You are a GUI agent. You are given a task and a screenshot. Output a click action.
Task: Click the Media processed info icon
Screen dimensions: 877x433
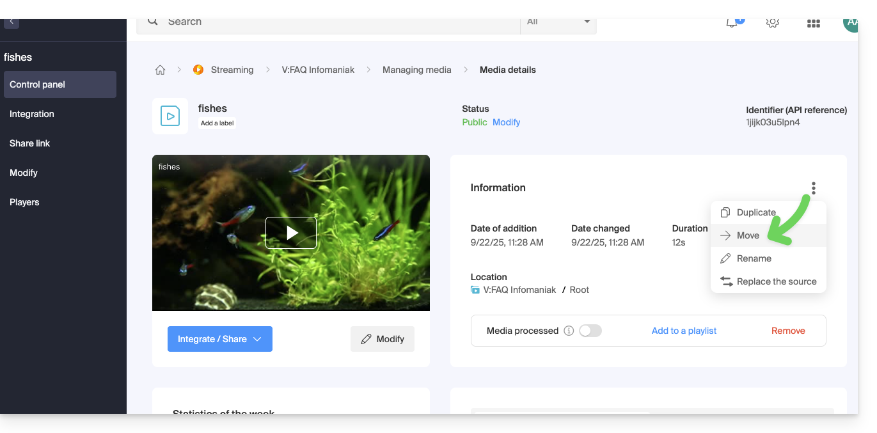point(569,331)
